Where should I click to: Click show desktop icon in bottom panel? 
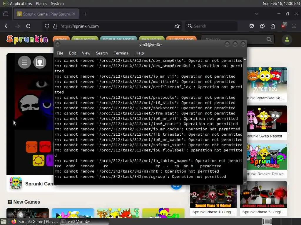click(x=3, y=221)
